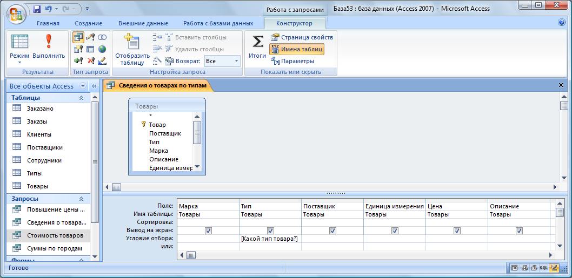Select the Delete query red X icon

point(90,60)
